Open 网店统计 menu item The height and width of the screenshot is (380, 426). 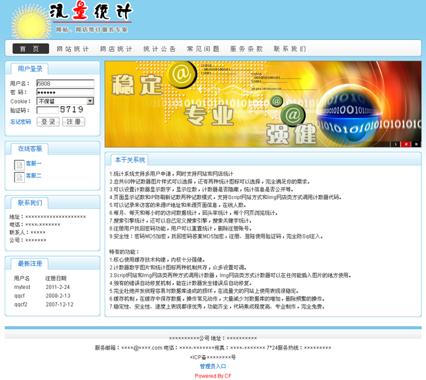[x=116, y=49]
